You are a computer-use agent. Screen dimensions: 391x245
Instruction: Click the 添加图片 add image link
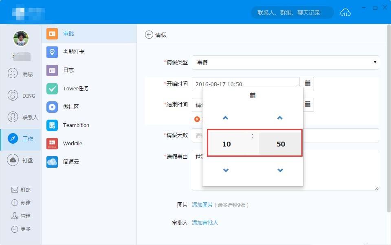point(203,205)
